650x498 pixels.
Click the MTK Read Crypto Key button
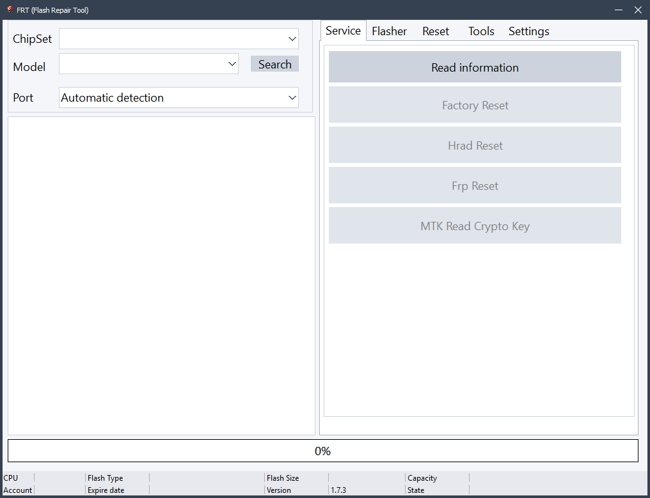pyautogui.click(x=475, y=226)
